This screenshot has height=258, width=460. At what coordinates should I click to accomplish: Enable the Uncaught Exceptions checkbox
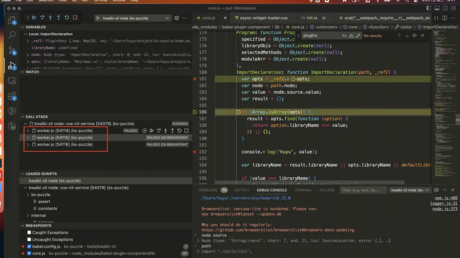[29, 240]
